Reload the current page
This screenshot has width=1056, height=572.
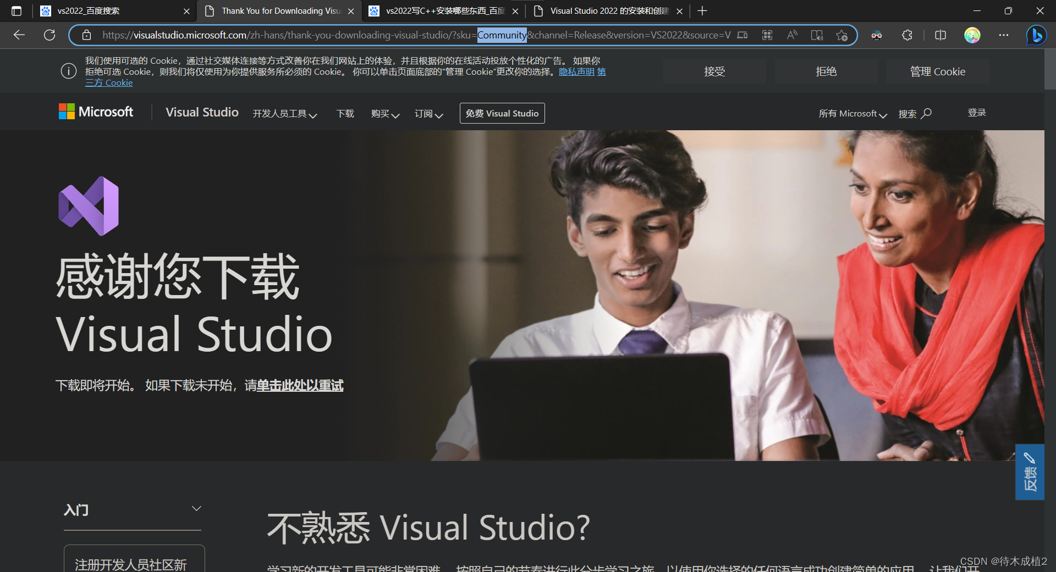point(50,35)
